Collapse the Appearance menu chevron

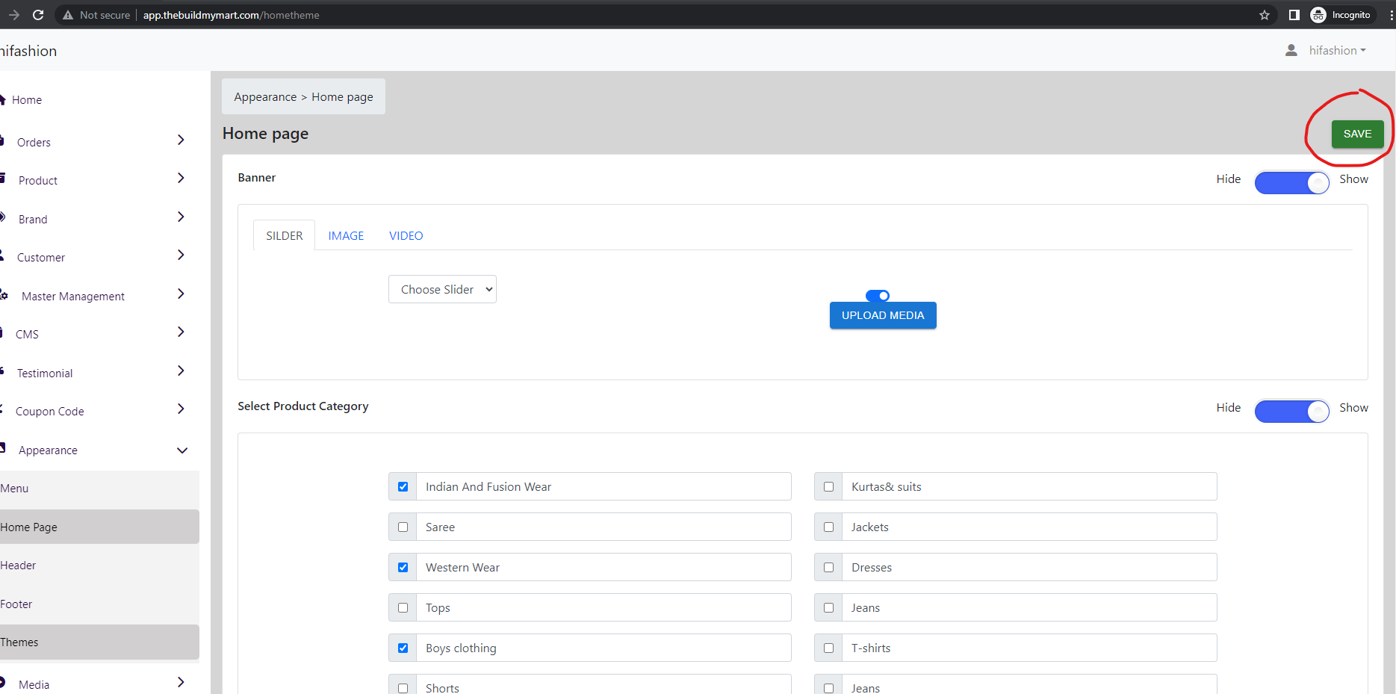[182, 450]
